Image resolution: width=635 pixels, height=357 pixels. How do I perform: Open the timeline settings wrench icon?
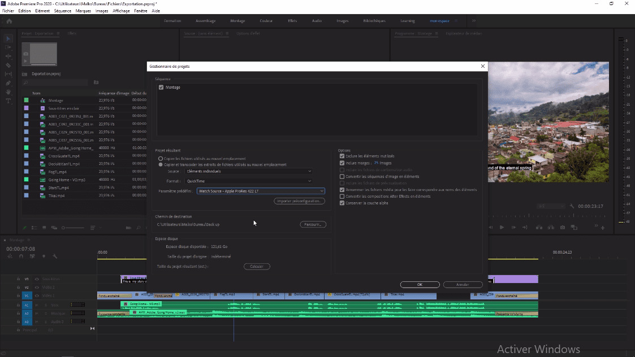coord(55,256)
